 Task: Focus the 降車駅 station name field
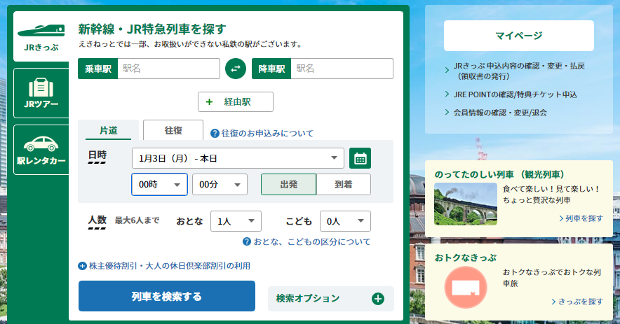[x=342, y=69]
